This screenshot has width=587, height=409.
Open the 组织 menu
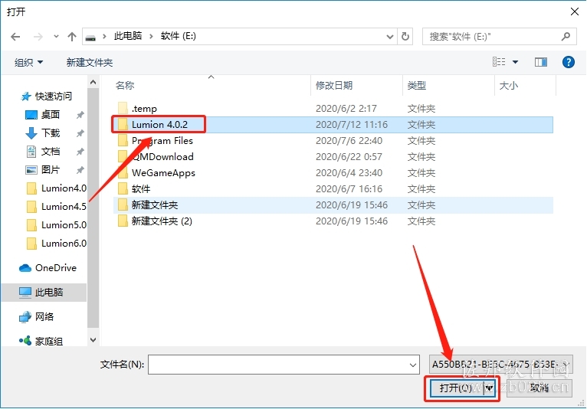(28, 63)
